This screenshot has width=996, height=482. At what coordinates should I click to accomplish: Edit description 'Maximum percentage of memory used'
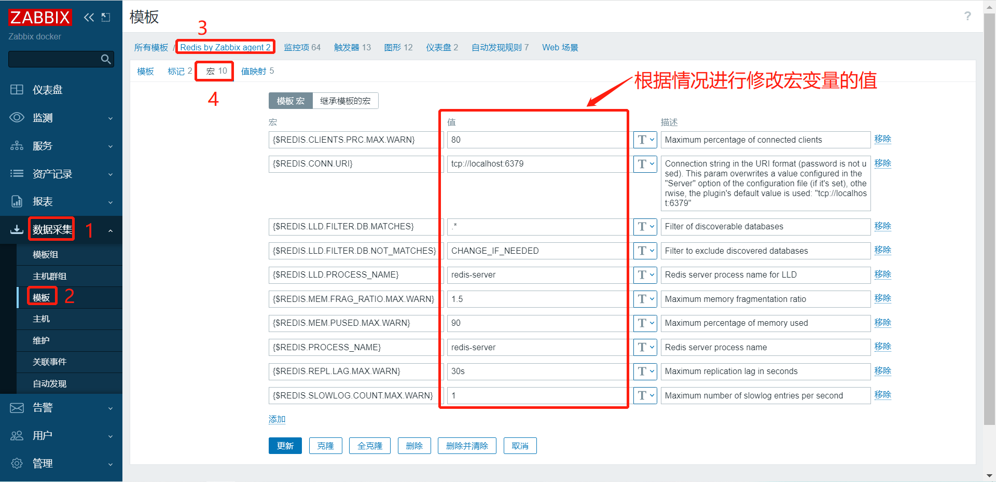[766, 323]
